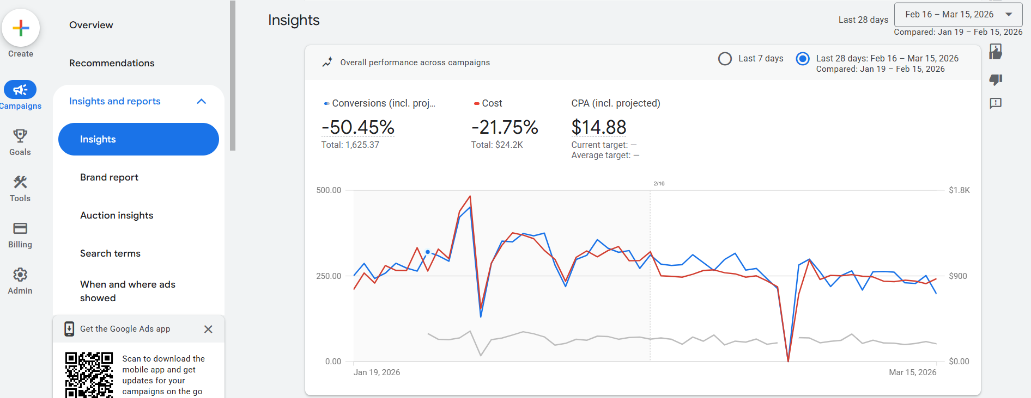Open the Campaigns megaphone icon
This screenshot has width=1031, height=398.
click(20, 90)
